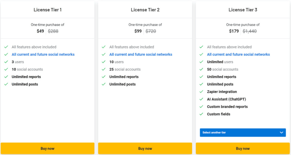Viewport: 291px width, 155px height.
Task: Click Buy now under License Tier 1
Action: point(47,148)
